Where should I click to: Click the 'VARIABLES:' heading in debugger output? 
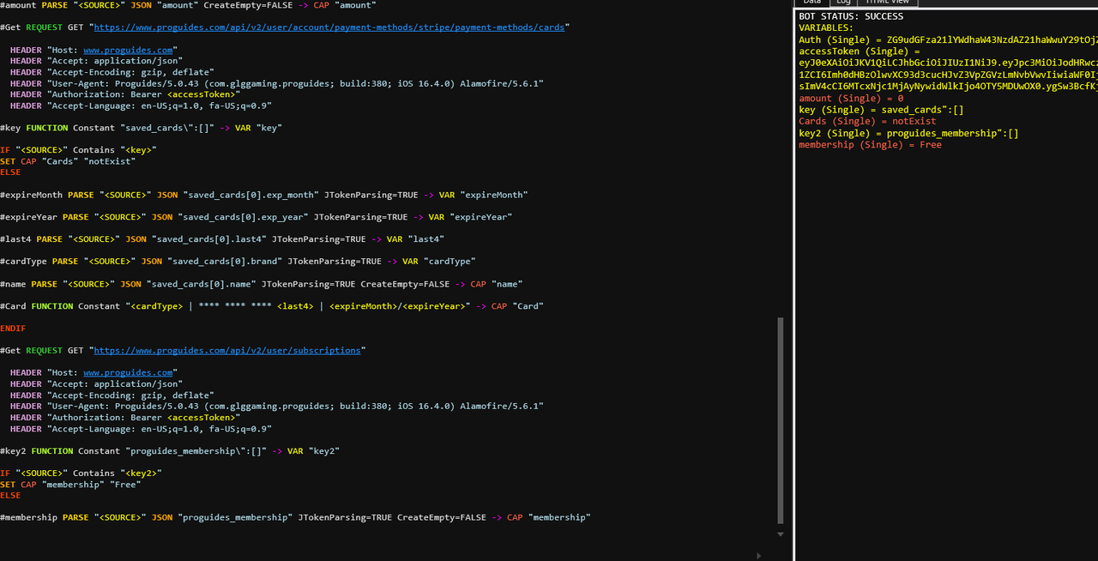(825, 28)
